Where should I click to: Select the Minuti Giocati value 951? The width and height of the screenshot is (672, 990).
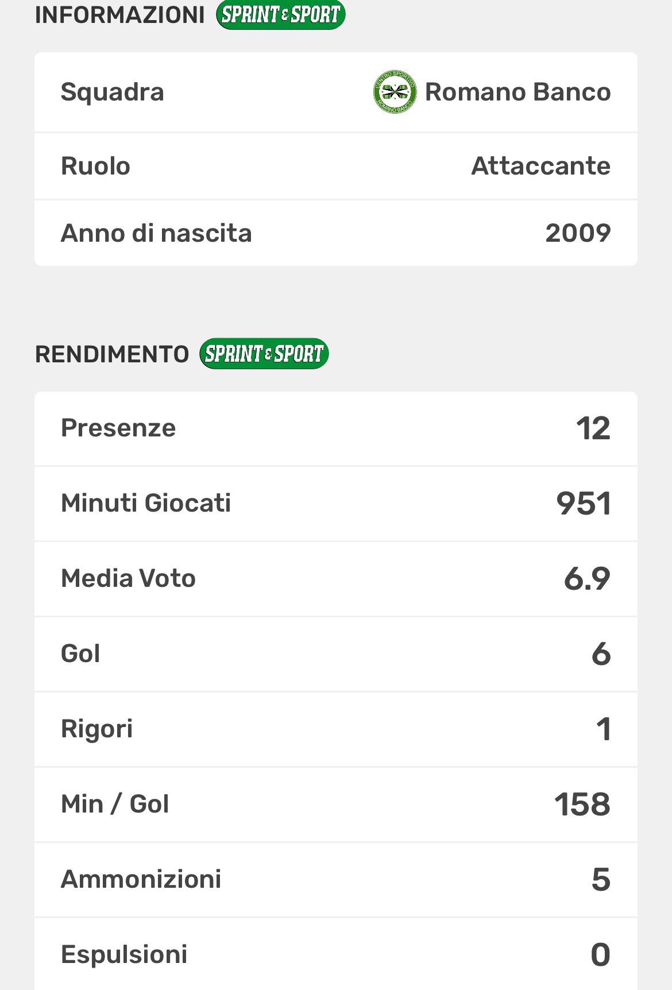point(583,504)
